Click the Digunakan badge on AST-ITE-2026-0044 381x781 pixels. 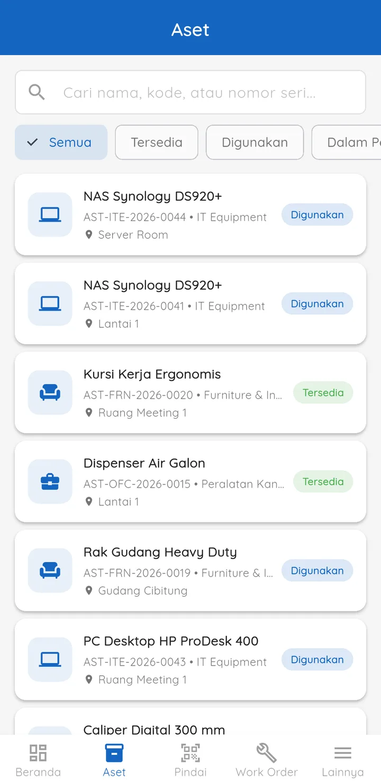pyautogui.click(x=317, y=214)
